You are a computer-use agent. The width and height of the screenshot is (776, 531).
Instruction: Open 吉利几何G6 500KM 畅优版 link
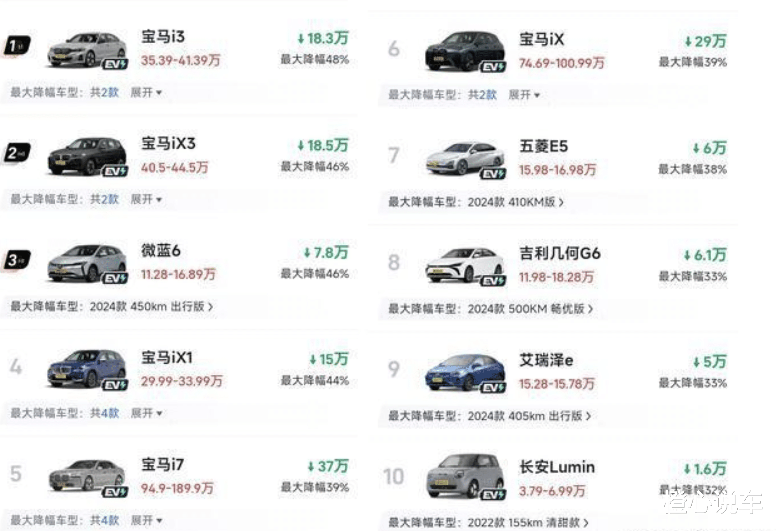530,309
